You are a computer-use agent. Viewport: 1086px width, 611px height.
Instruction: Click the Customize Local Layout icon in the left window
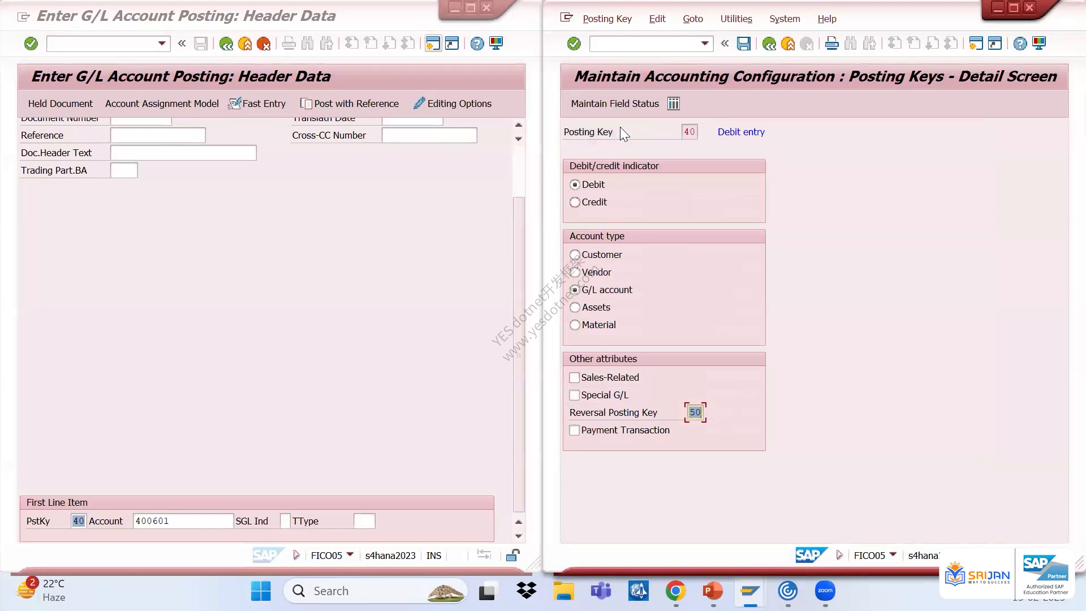point(496,44)
